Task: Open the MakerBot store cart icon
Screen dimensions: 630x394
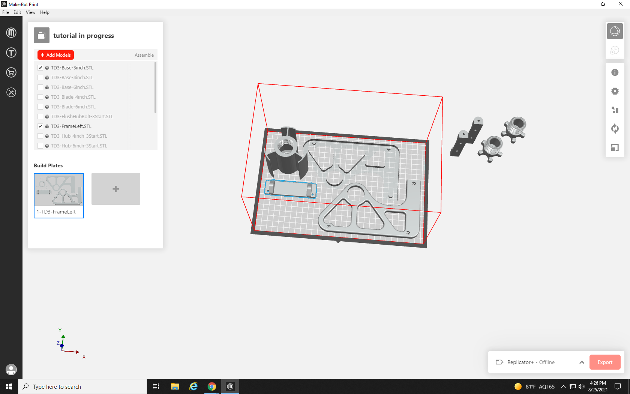Action: 11,72
